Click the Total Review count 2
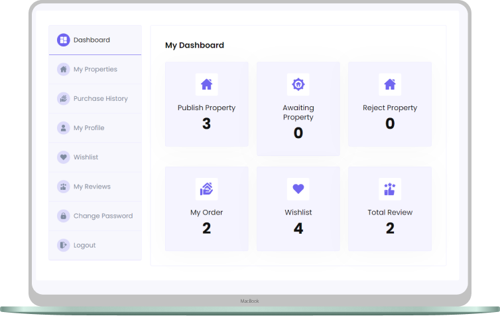Viewport: 500px width, 316px height. (390, 228)
